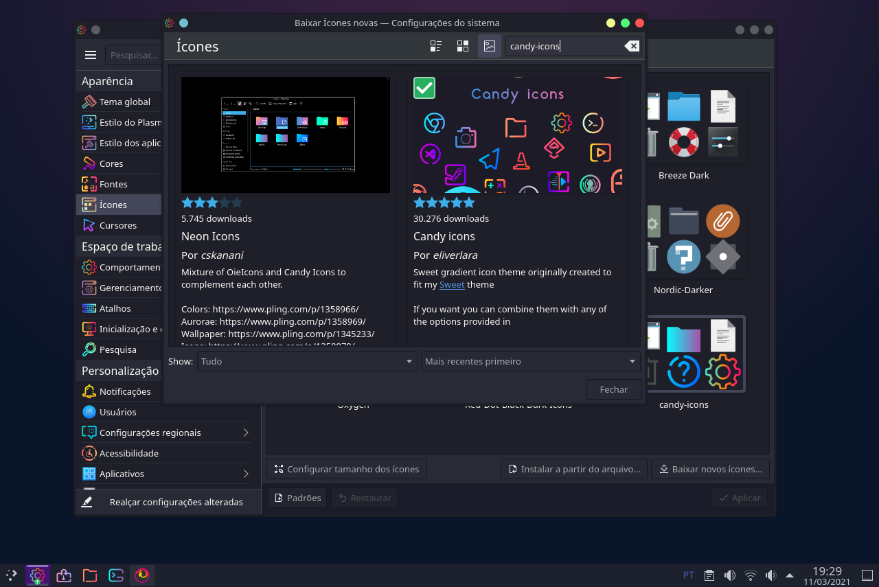Click the installed checkmark on Candy icons

[424, 88]
